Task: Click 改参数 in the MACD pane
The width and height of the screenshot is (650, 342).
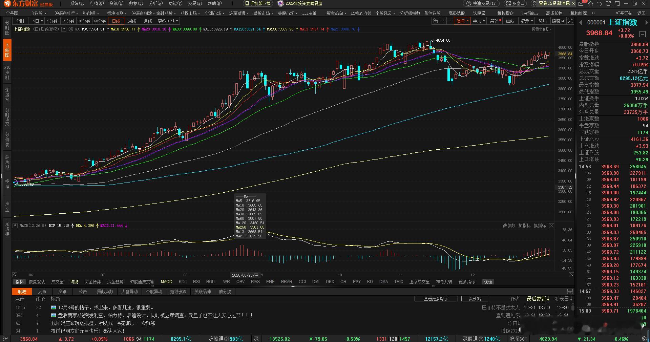Action: pyautogui.click(x=509, y=226)
